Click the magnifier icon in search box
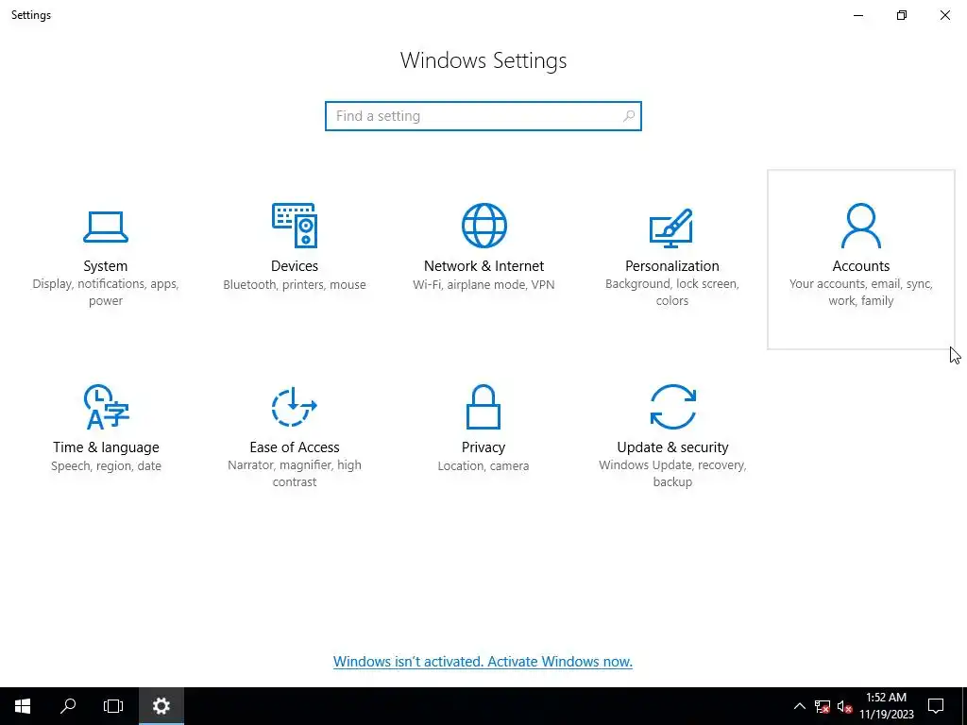 [x=628, y=116]
